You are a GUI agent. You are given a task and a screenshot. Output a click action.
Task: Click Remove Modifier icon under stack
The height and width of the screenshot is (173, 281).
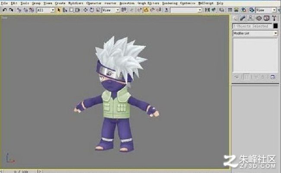click(x=262, y=77)
